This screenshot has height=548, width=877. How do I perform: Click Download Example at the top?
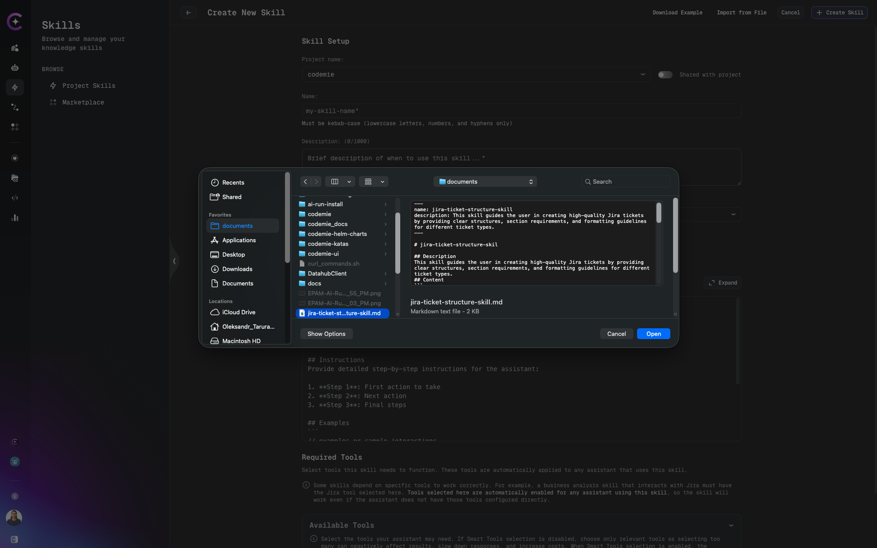pos(677,13)
